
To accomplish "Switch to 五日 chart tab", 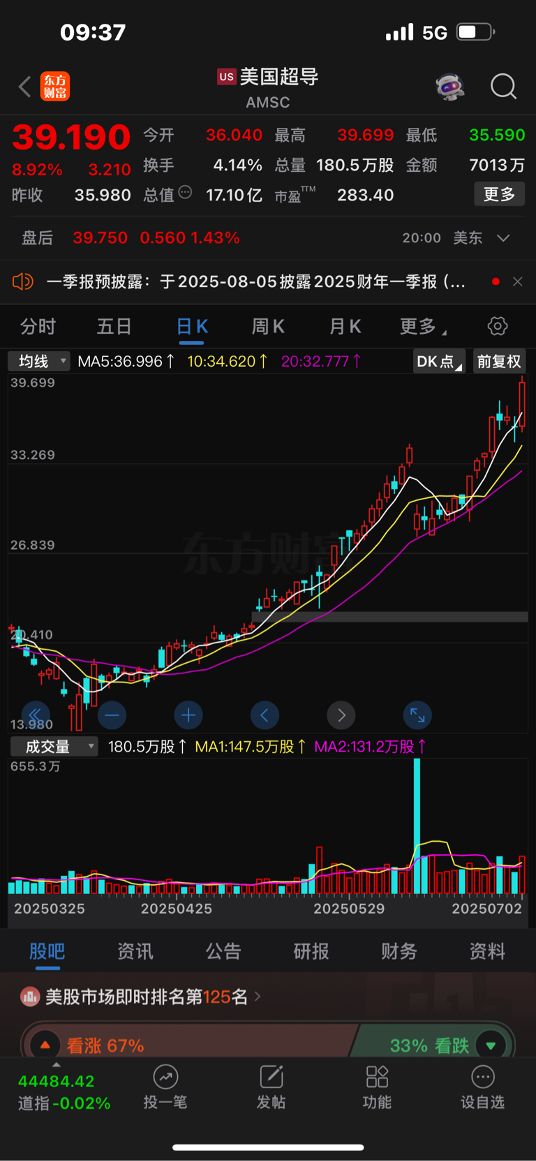I will coord(114,326).
